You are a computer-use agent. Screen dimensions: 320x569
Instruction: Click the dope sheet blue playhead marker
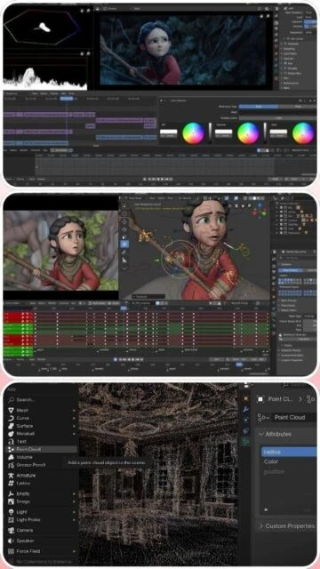click(x=124, y=309)
